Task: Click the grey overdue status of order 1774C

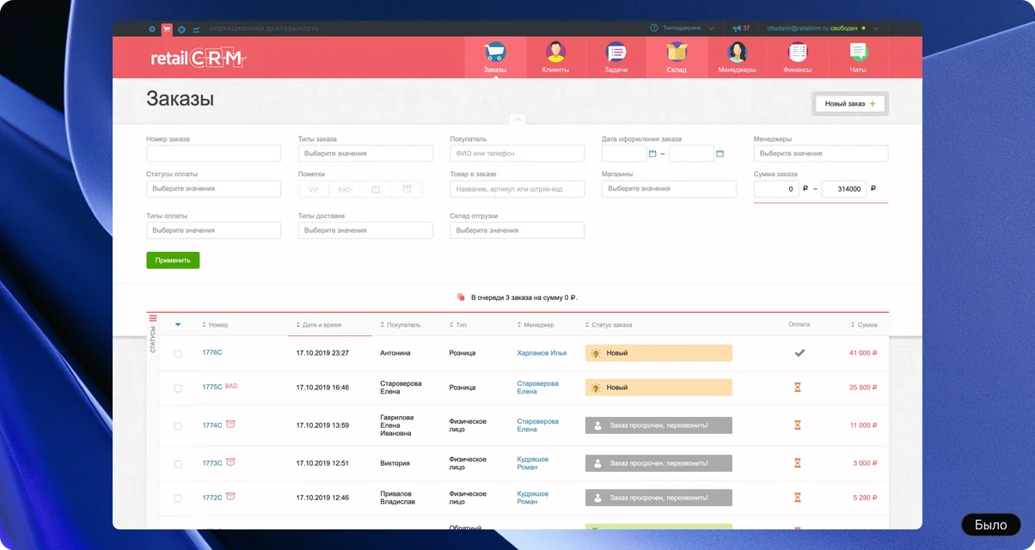Action: [658, 425]
